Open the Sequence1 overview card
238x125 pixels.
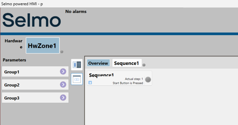click(x=119, y=78)
